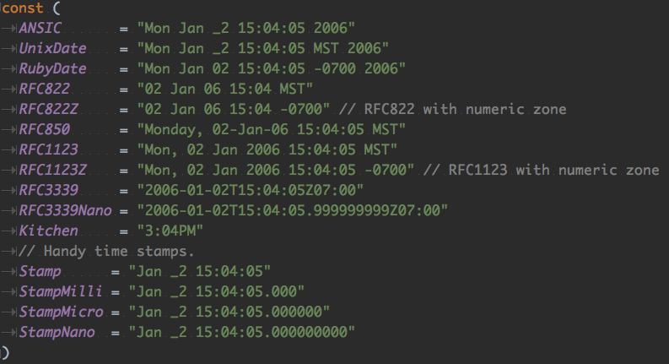Click the "Handy time stamps" comment

click(106, 251)
